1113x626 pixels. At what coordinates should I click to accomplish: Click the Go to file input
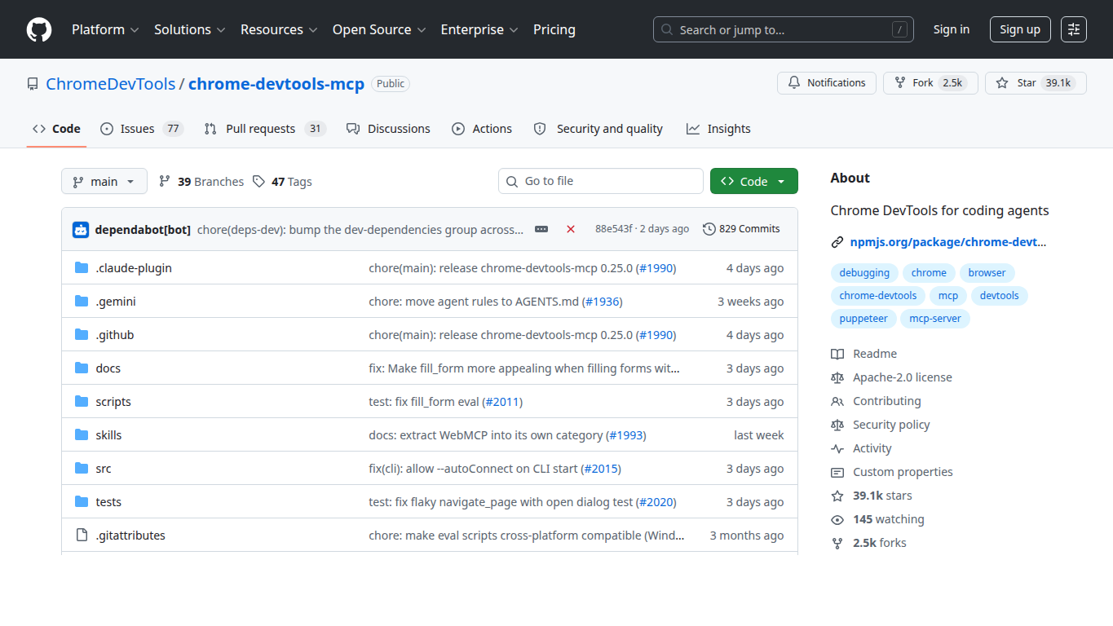[x=601, y=181]
